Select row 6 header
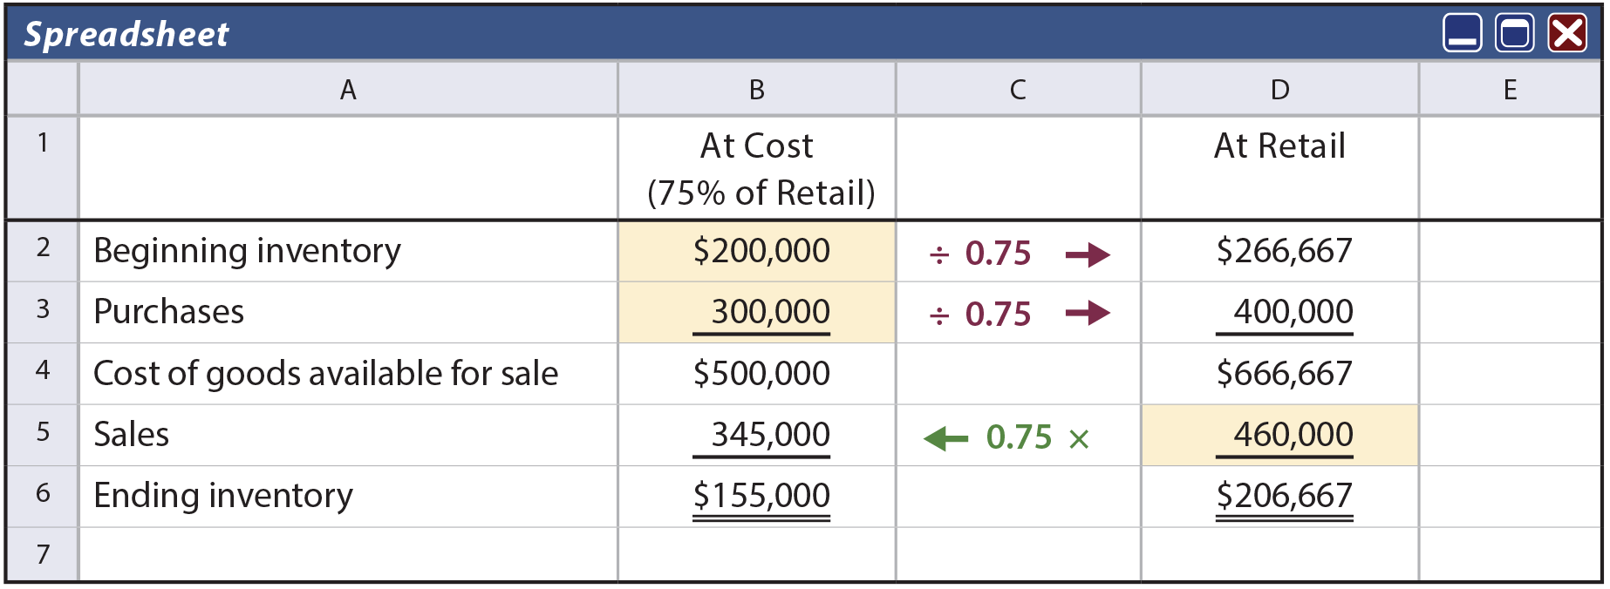The image size is (1610, 589). (x=43, y=495)
